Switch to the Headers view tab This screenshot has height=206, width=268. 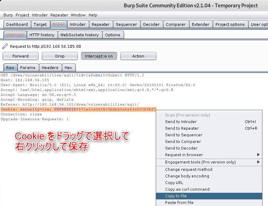(50, 68)
